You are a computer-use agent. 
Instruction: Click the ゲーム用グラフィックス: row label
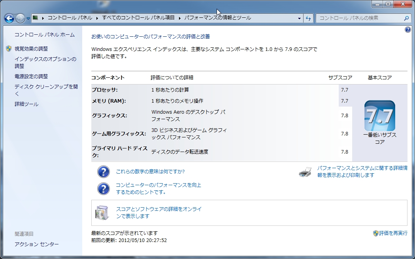pos(119,134)
